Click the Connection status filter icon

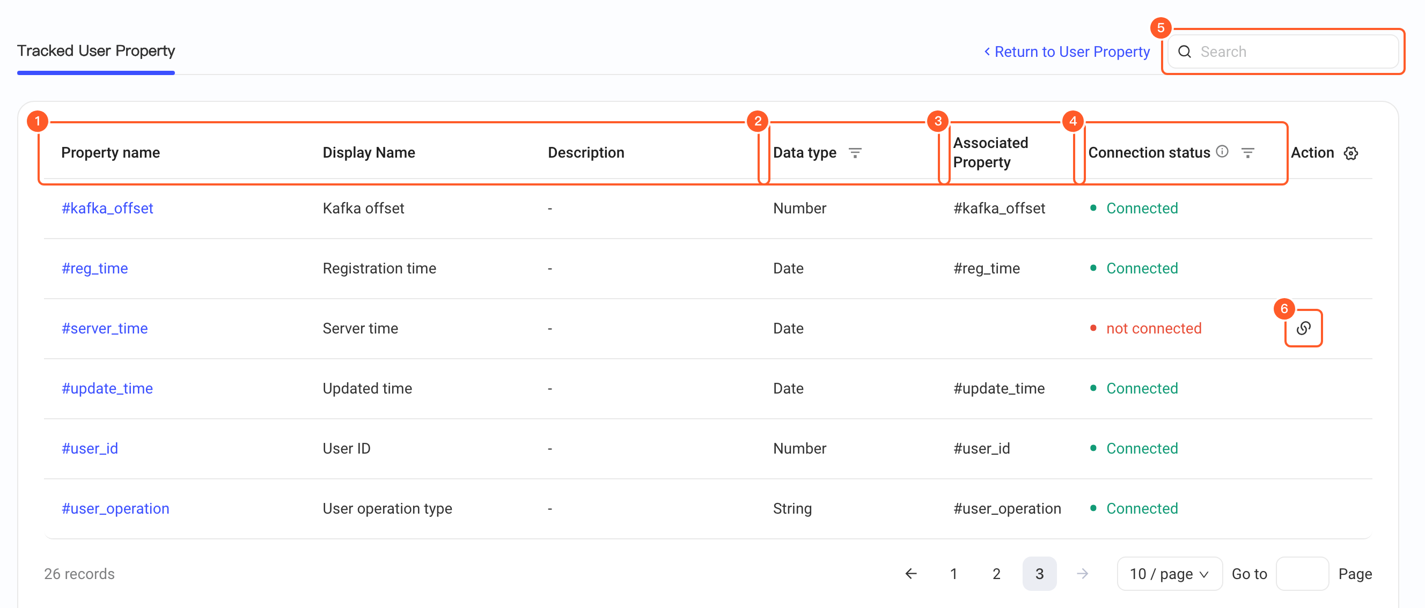(x=1247, y=153)
